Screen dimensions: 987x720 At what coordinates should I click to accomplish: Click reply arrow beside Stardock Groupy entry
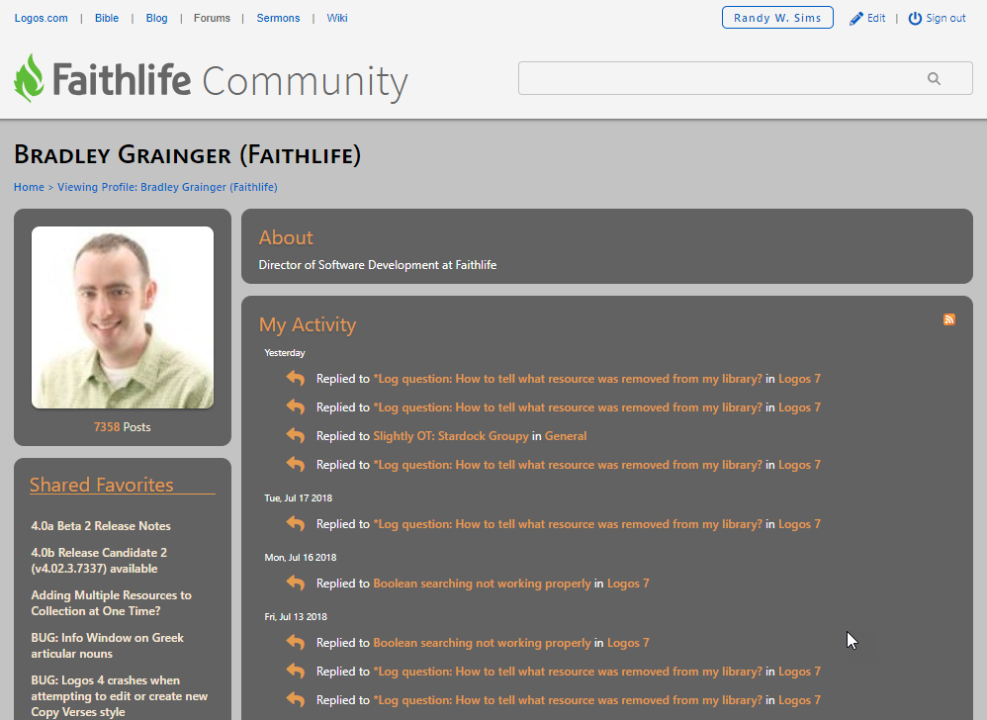[296, 435]
